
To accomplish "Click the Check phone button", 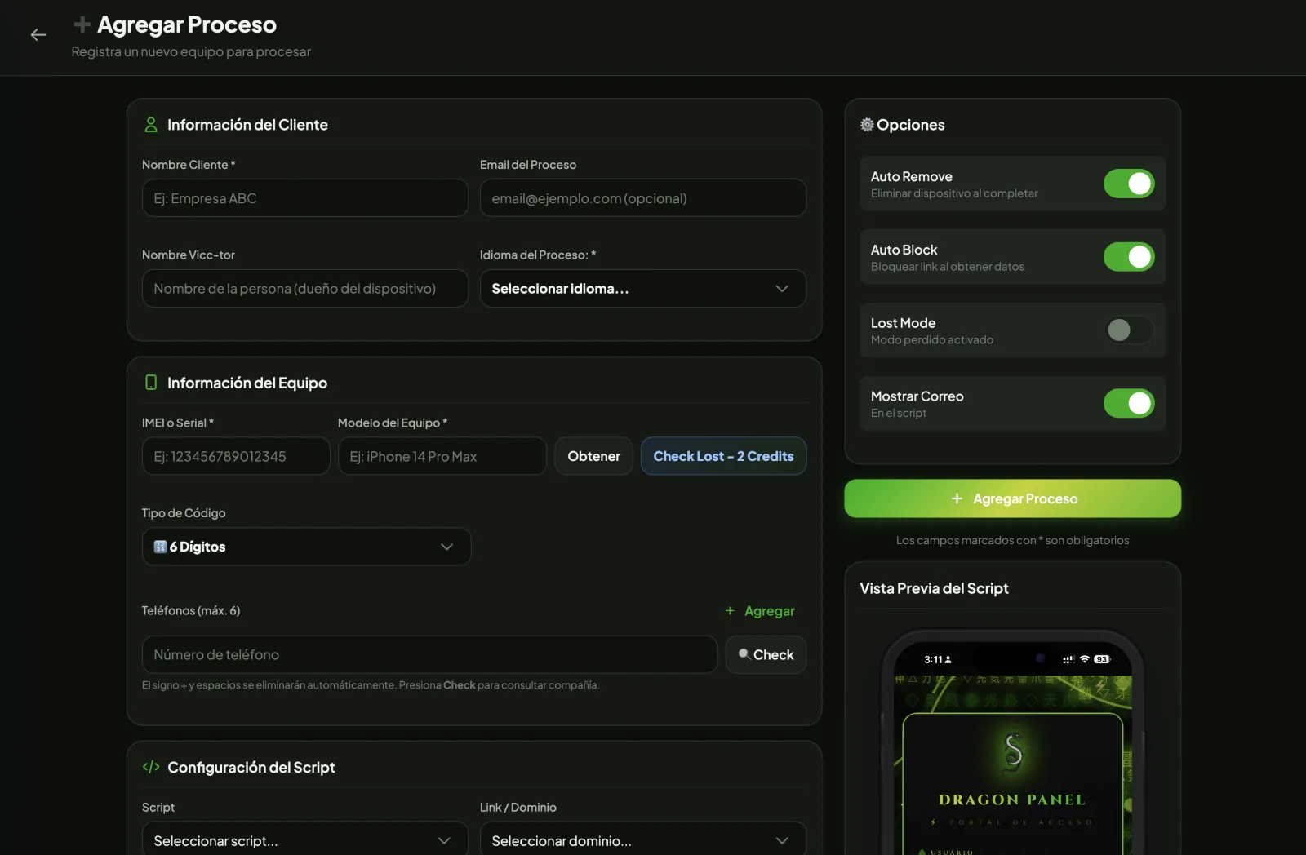I will (x=766, y=654).
